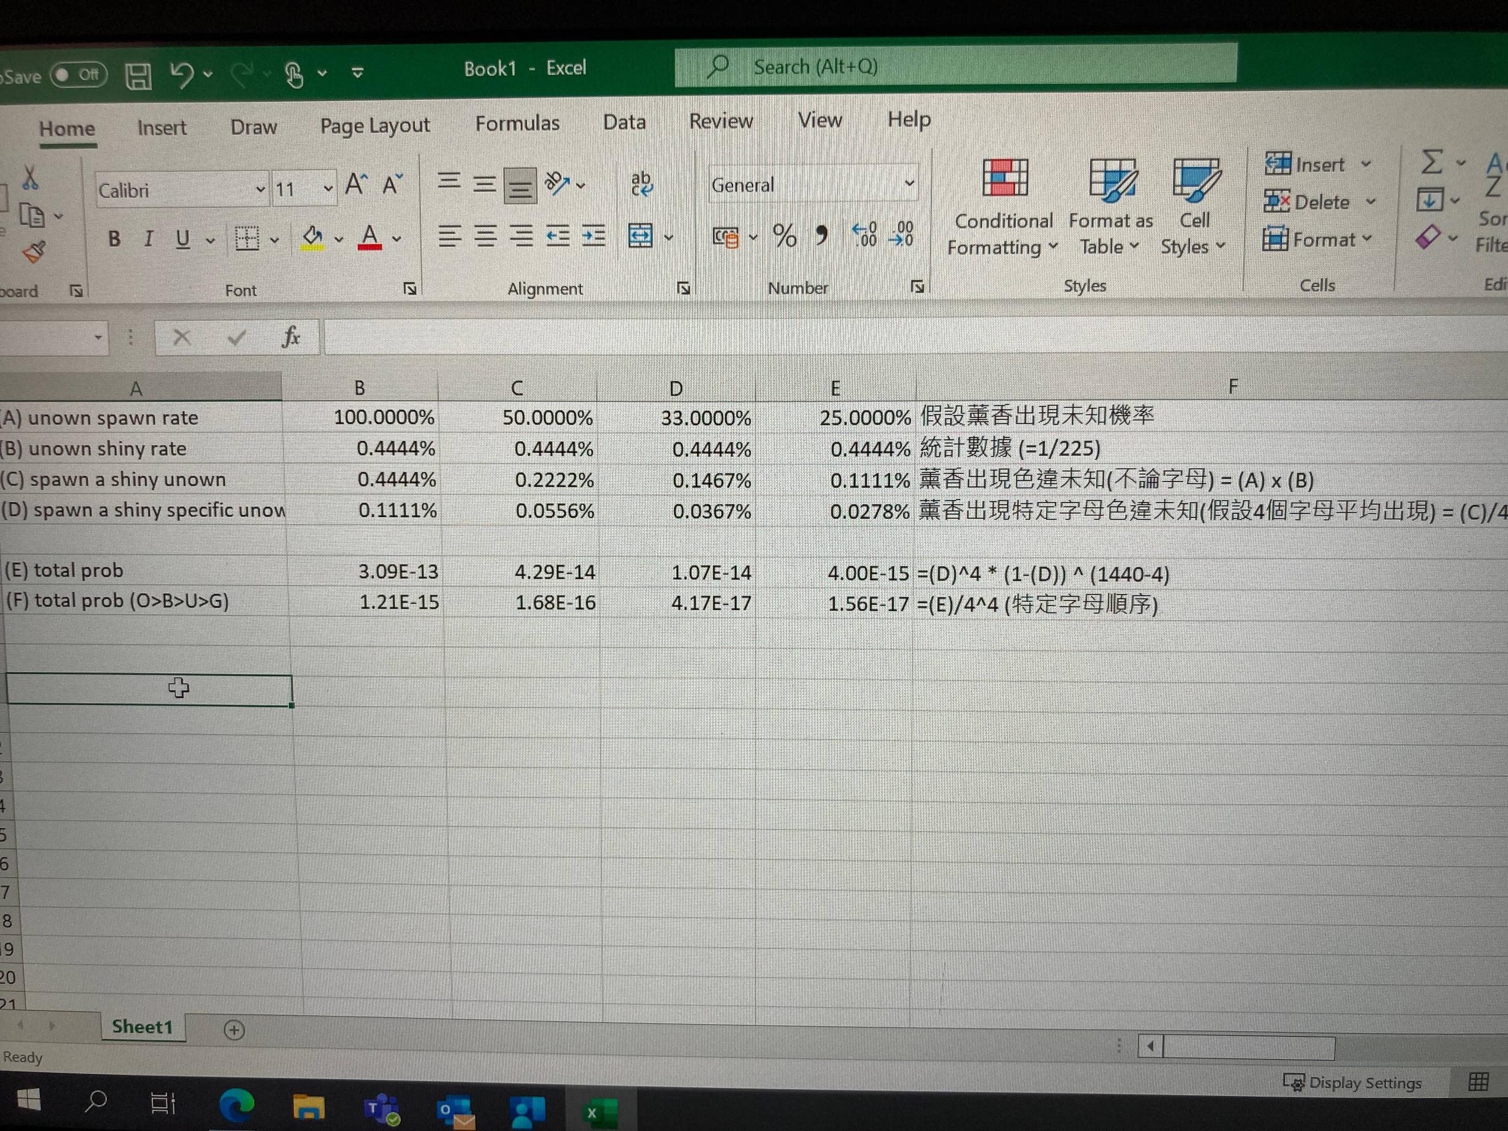Open Microsoft Edge from taskbar
Image resolution: width=1508 pixels, height=1131 pixels.
237,1104
